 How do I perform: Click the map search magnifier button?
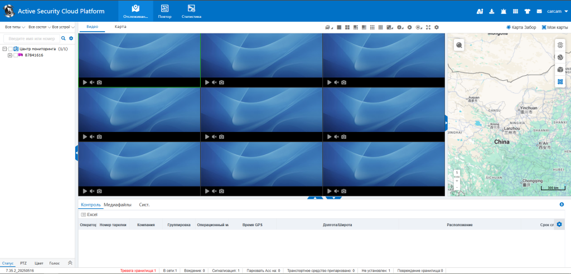pyautogui.click(x=459, y=45)
